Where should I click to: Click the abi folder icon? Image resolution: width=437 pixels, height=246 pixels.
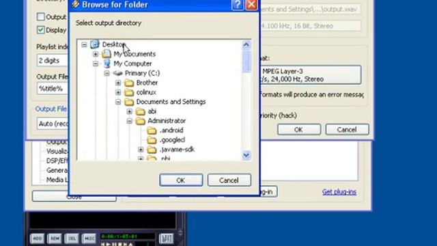[x=141, y=111]
